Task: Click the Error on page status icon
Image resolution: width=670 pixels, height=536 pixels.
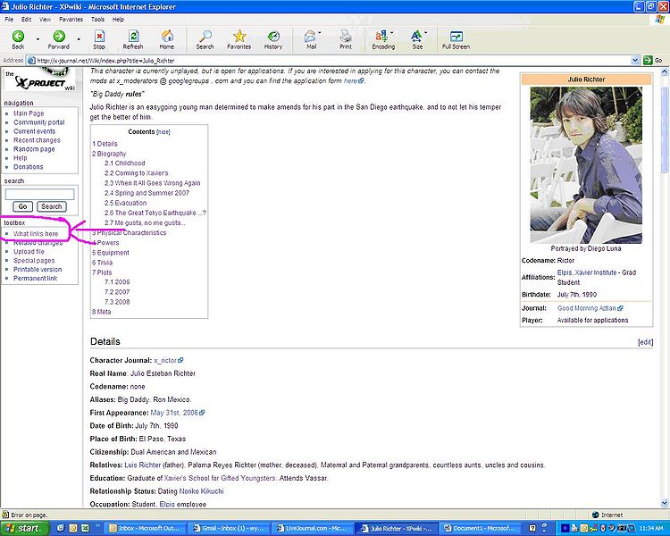Action: point(5,515)
